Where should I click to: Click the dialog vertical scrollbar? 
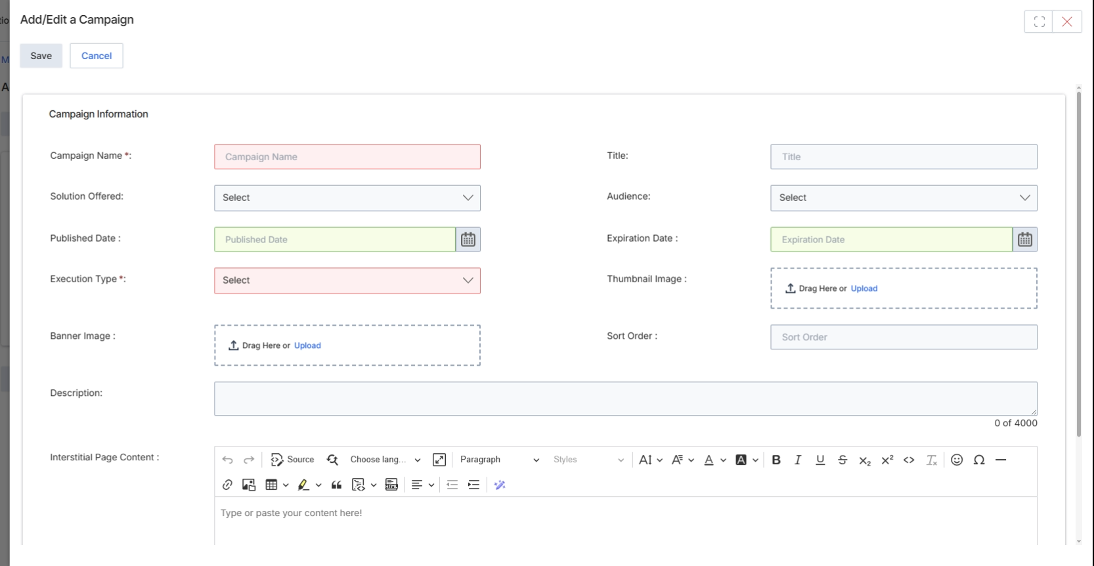pyautogui.click(x=1078, y=264)
